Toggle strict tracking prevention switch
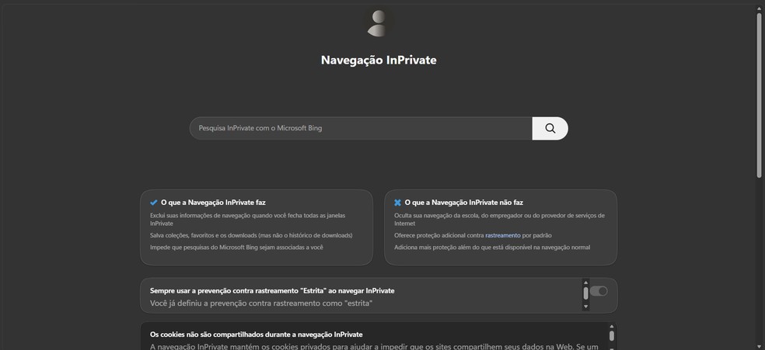Viewport: 765px width, 350px height. (599, 291)
